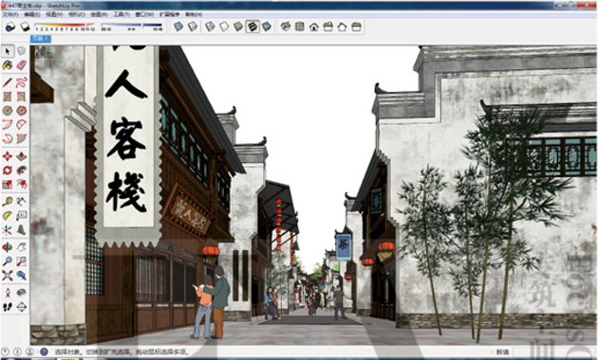
Task: Open the 工具(T) menu
Action: pyautogui.click(x=121, y=14)
